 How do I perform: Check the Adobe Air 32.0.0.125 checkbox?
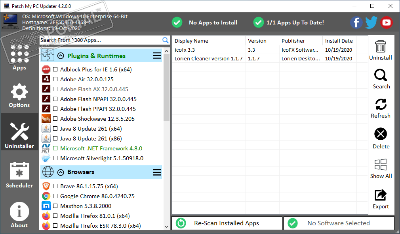pyautogui.click(x=55, y=79)
